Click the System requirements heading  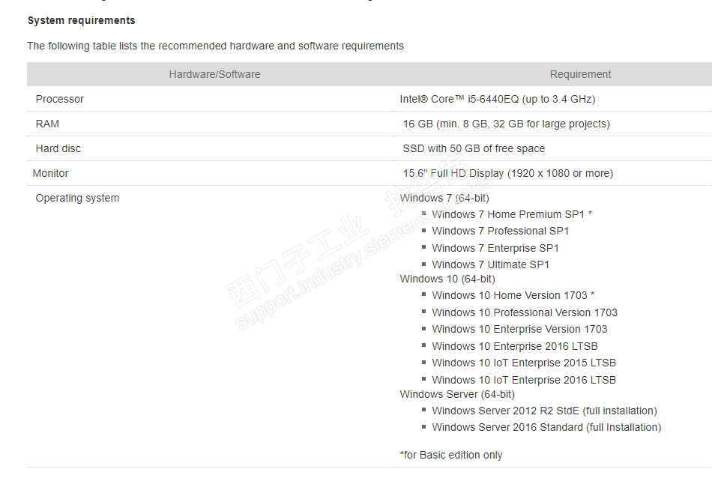[81, 20]
